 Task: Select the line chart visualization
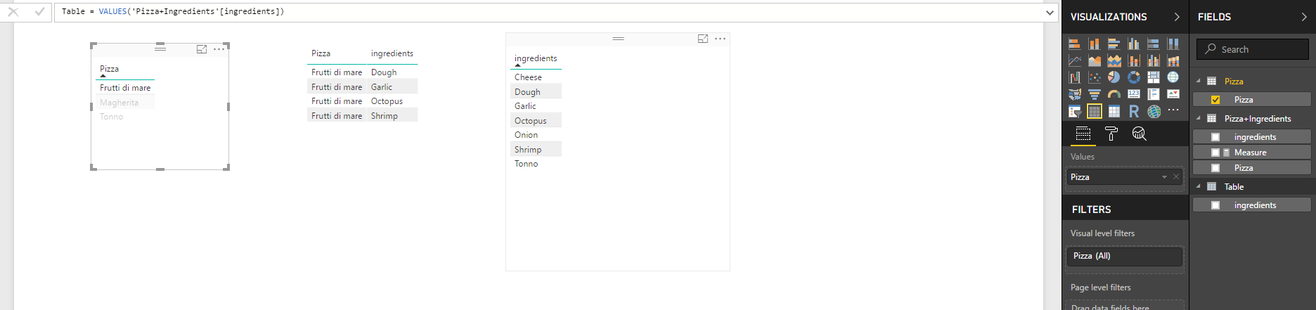tap(1075, 60)
